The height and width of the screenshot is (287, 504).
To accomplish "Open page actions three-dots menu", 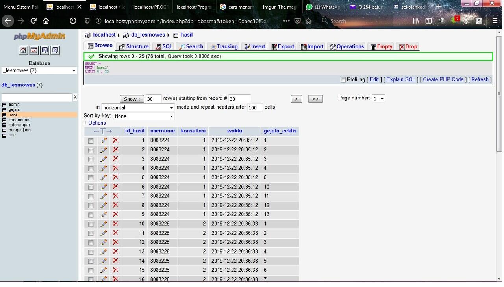I will coord(286,21).
